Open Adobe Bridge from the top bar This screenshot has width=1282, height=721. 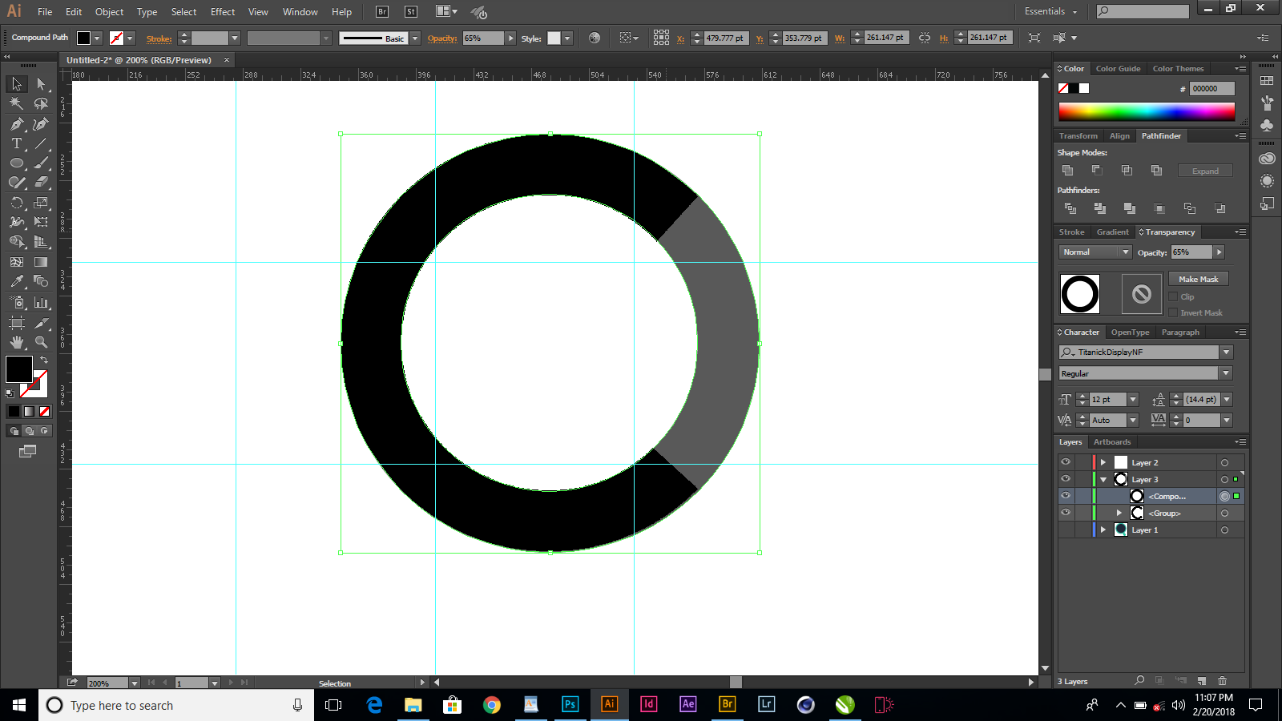coord(382,12)
